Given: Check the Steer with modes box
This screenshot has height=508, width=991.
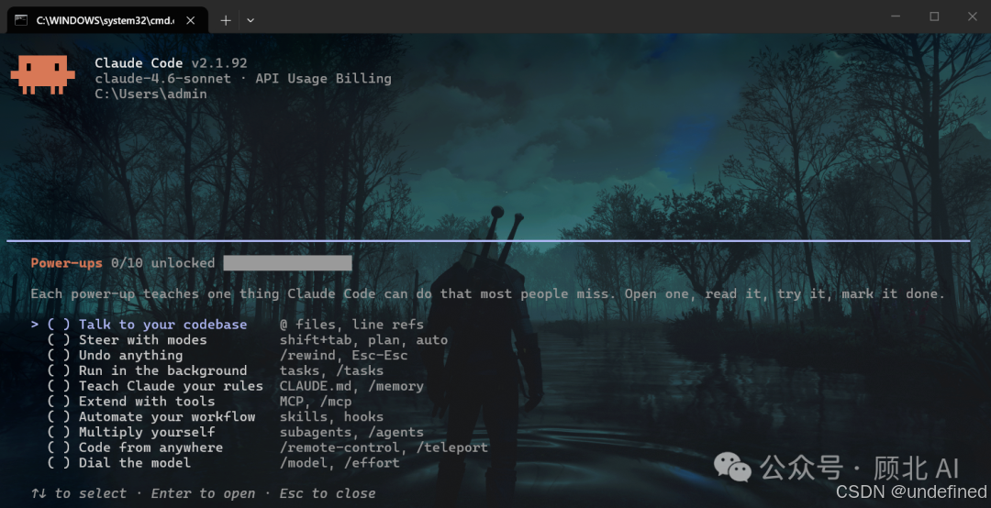Looking at the screenshot, I should (58, 340).
